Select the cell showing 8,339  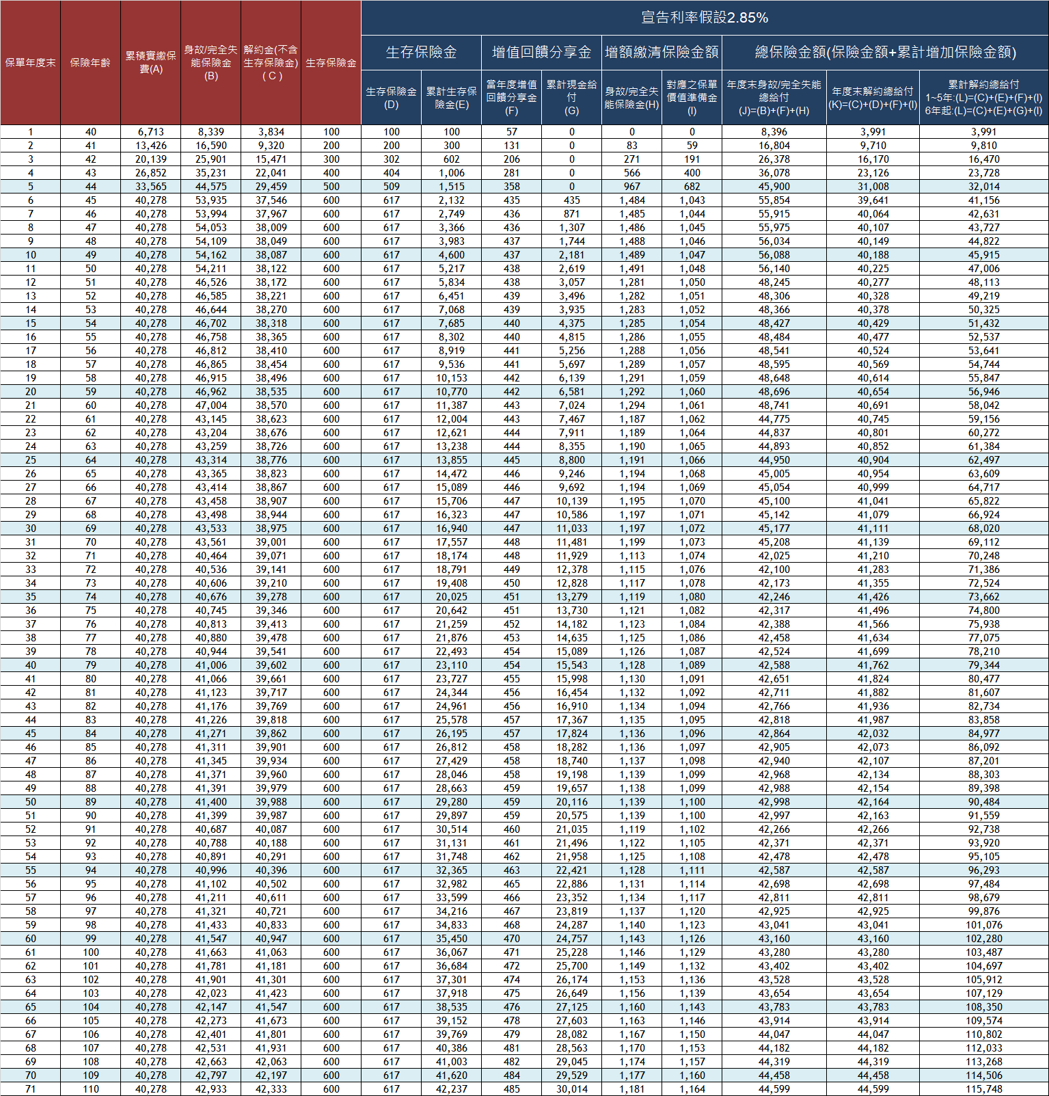click(x=210, y=132)
